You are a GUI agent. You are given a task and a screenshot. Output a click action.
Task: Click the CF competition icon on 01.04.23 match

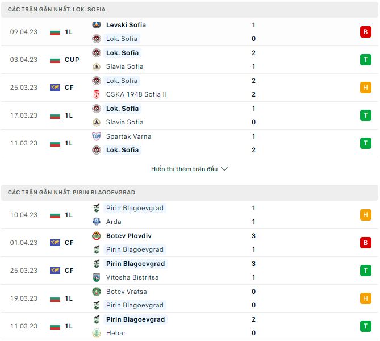pyautogui.click(x=55, y=243)
